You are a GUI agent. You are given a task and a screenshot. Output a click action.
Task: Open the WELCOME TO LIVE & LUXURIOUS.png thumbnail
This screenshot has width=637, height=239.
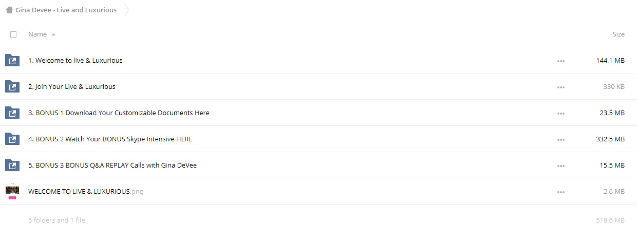pyautogui.click(x=12, y=191)
